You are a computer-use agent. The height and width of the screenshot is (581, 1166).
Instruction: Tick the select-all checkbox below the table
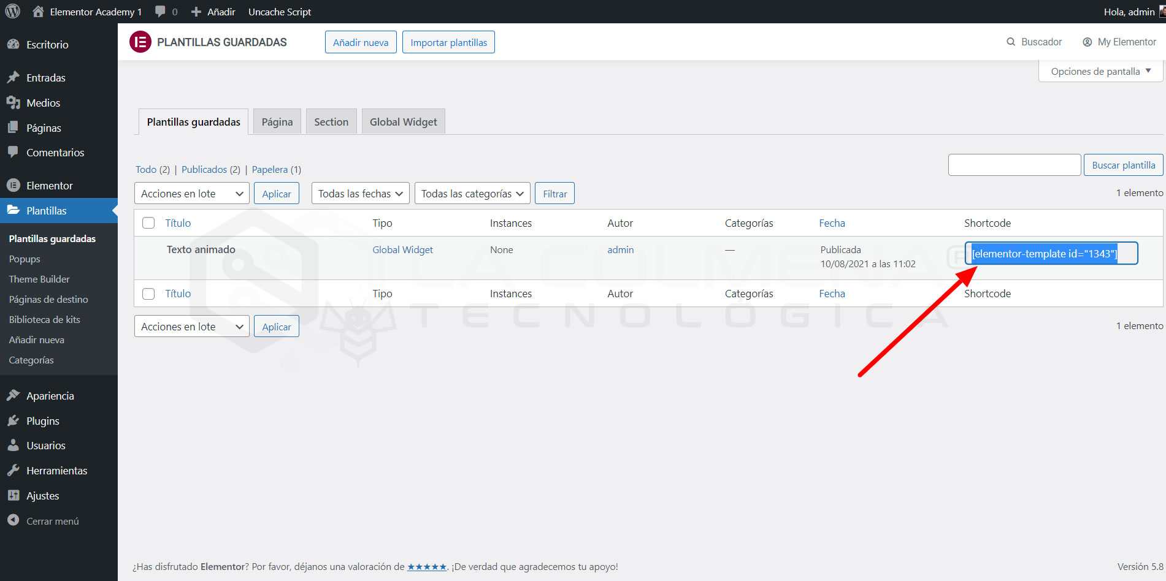[x=148, y=293]
